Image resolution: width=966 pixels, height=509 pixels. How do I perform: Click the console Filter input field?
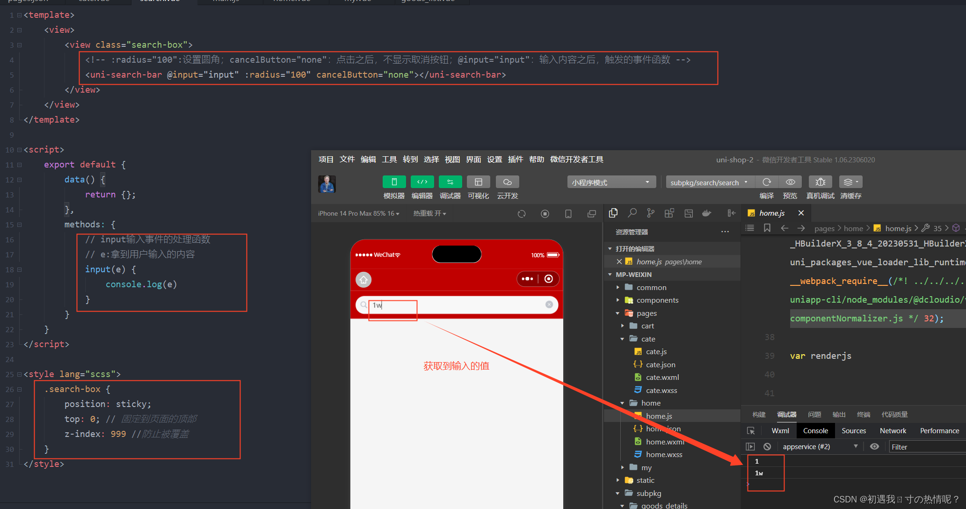coord(927,447)
